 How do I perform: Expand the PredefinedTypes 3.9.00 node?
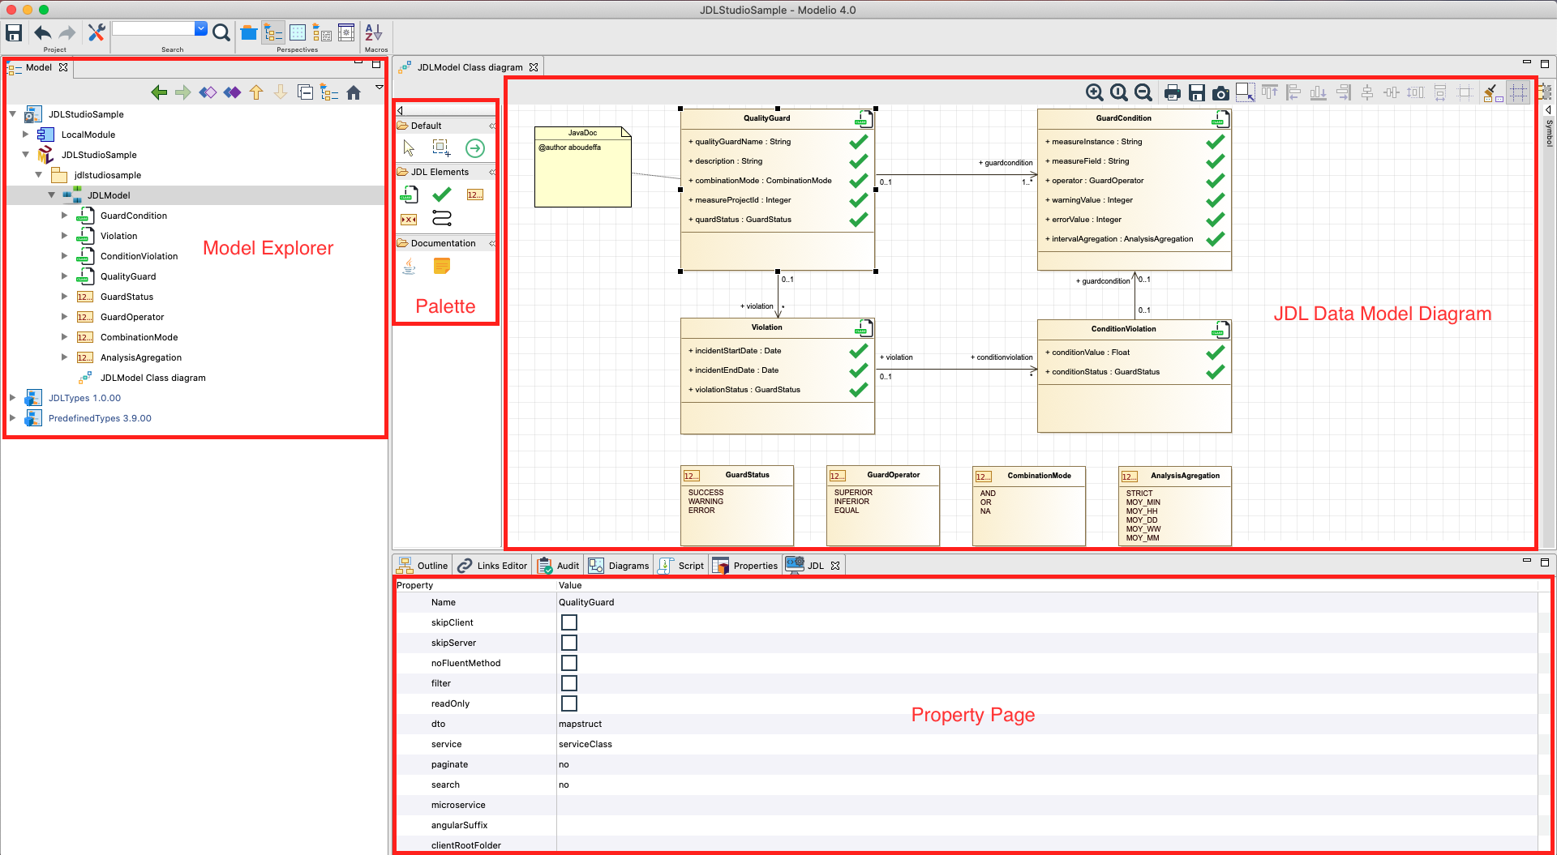(13, 418)
